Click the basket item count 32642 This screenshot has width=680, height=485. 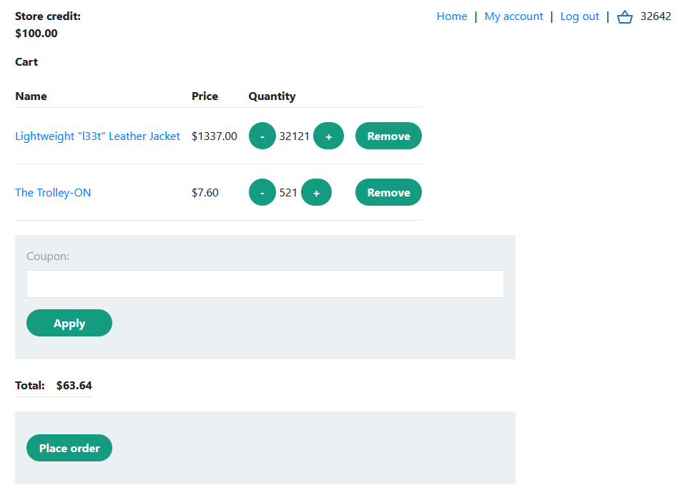655,16
